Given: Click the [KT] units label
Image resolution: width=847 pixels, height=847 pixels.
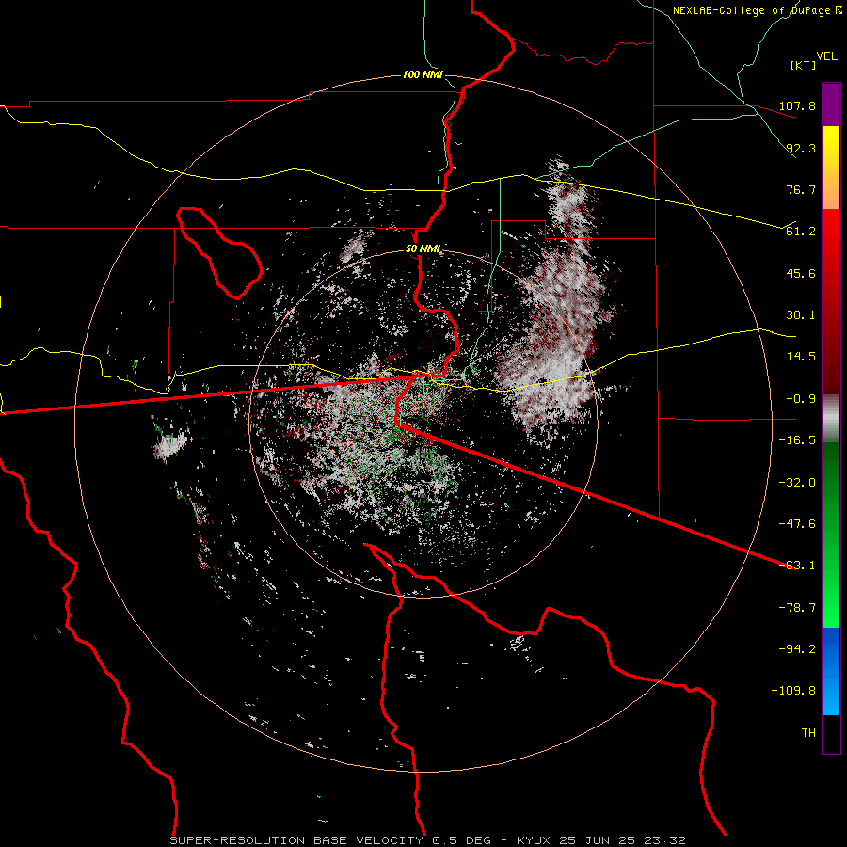Looking at the screenshot, I should (x=804, y=65).
